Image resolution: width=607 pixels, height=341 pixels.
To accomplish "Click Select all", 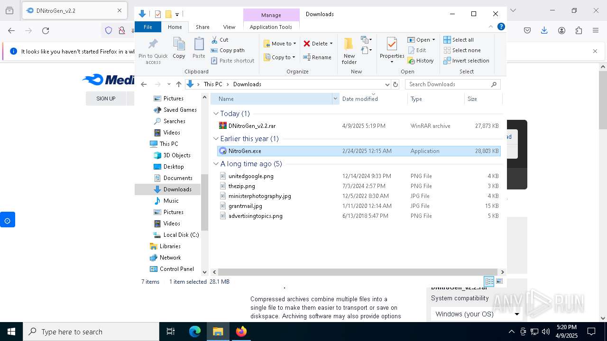I will click(x=459, y=40).
